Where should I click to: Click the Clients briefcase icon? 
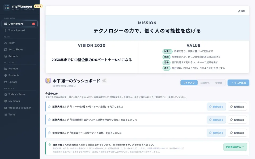tap(6, 82)
